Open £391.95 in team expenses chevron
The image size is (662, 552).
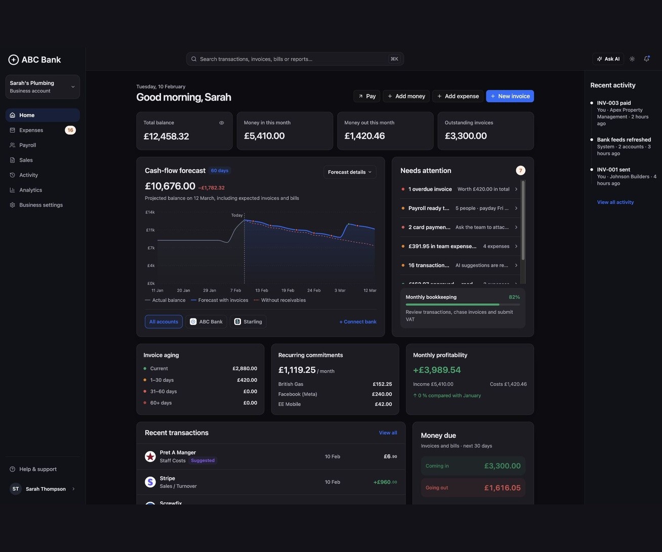point(516,246)
